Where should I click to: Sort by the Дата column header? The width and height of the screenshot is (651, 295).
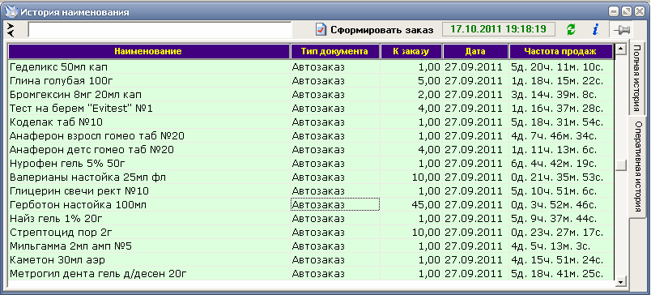coord(476,52)
